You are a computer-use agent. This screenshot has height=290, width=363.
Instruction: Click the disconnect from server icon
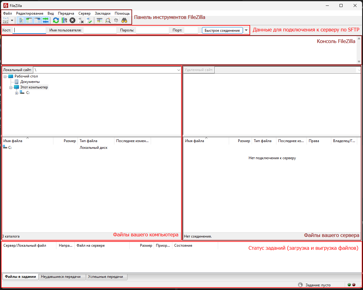(81, 20)
